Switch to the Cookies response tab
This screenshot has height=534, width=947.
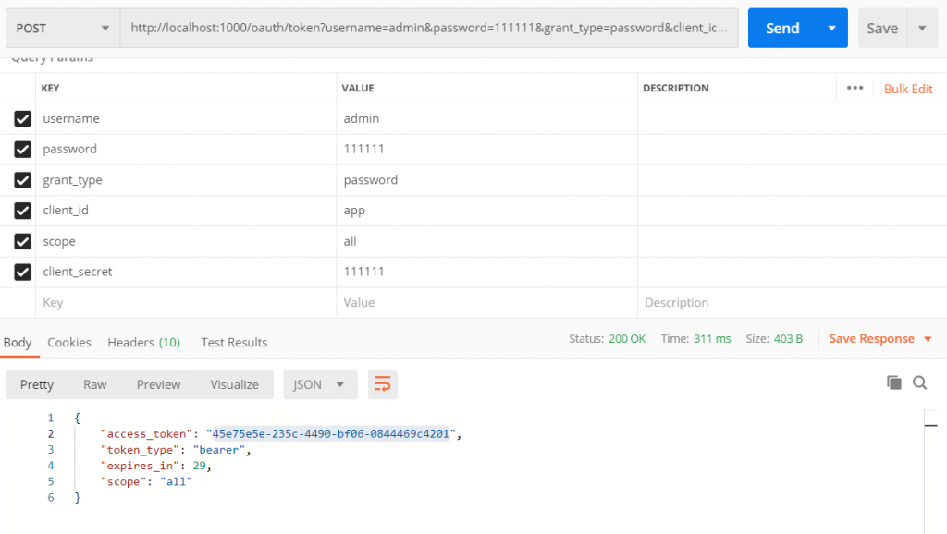69,342
